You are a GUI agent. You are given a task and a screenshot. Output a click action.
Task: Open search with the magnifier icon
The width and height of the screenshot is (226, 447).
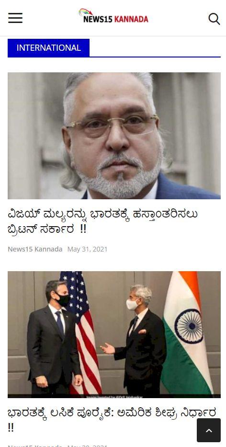click(214, 19)
